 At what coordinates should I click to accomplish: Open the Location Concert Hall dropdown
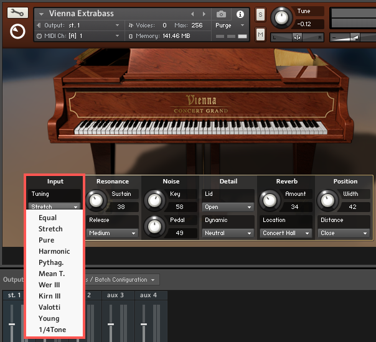(286, 233)
